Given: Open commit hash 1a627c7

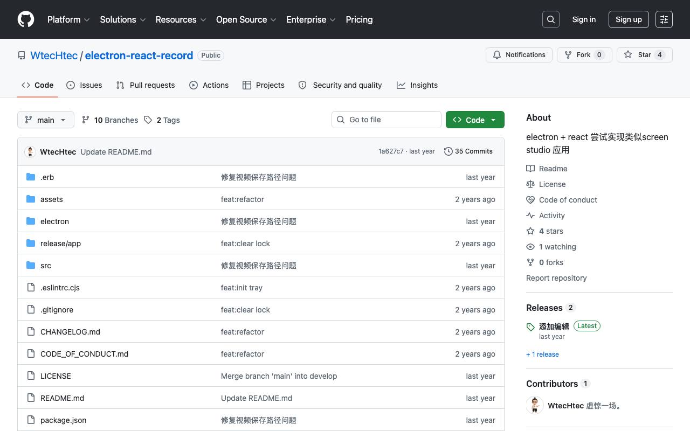Looking at the screenshot, I should pyautogui.click(x=391, y=151).
